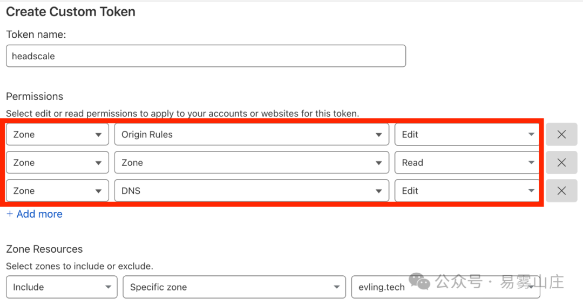Image resolution: width=583 pixels, height=305 pixels.
Task: Open the second row's Zone category dropdown
Action: 58,163
